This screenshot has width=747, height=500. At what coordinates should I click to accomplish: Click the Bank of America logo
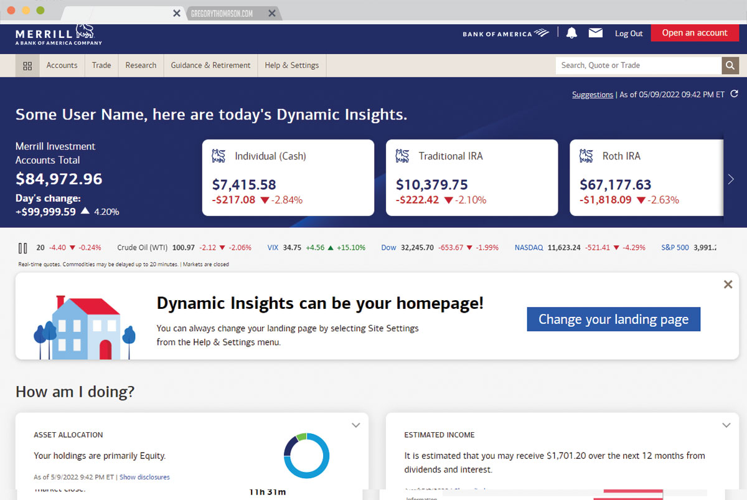[506, 34]
